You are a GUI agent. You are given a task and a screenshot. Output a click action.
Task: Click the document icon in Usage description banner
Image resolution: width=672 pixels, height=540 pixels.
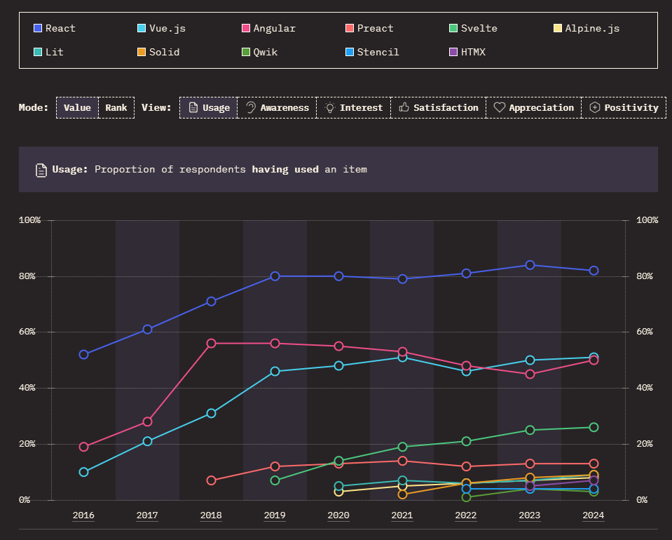pos(41,170)
